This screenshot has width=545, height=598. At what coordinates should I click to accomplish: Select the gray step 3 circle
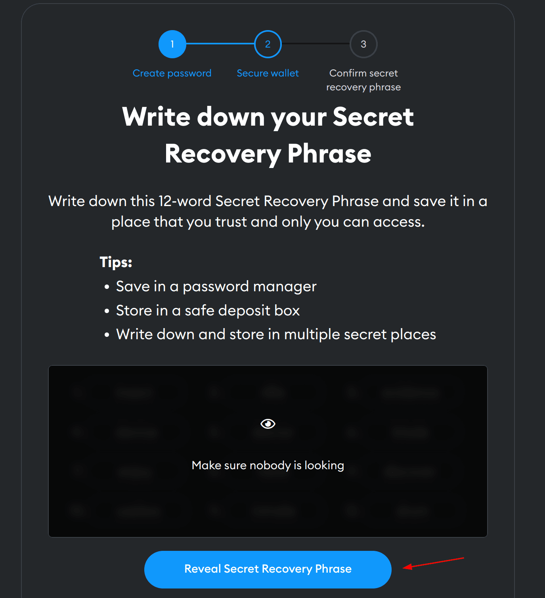363,44
